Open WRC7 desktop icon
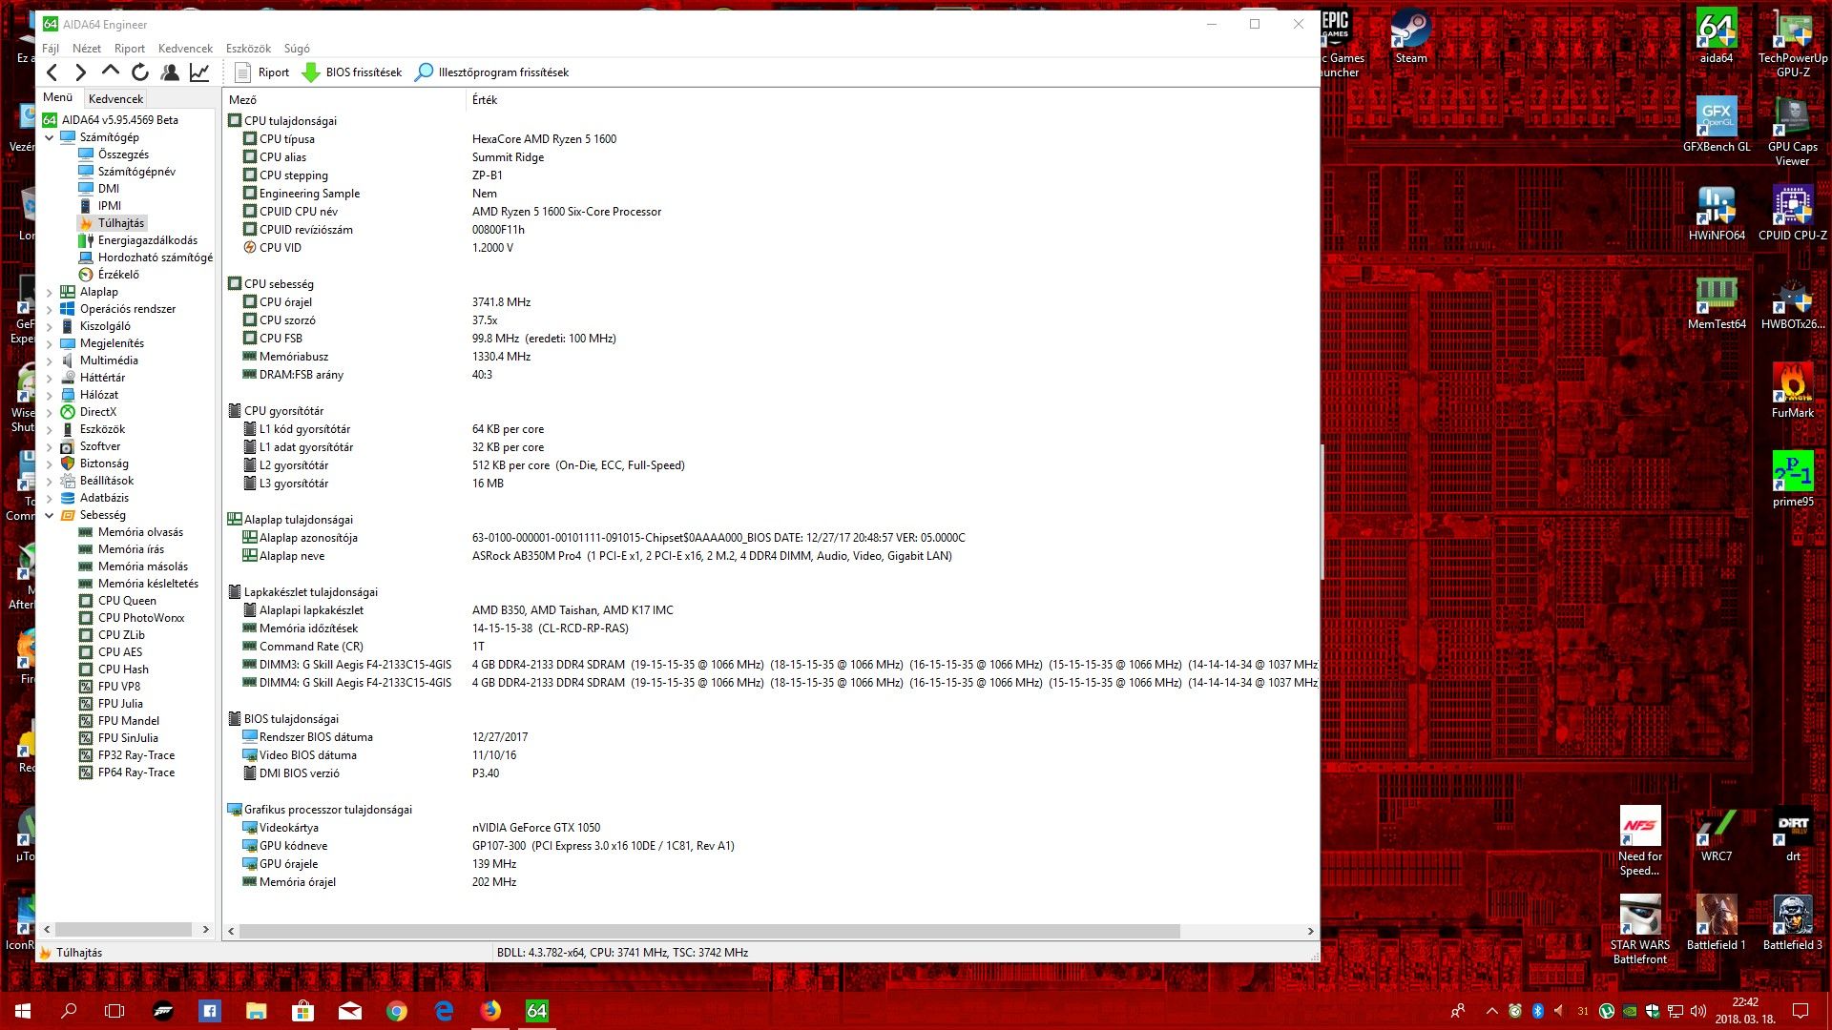Viewport: 1832px width, 1030px height. pos(1717,834)
